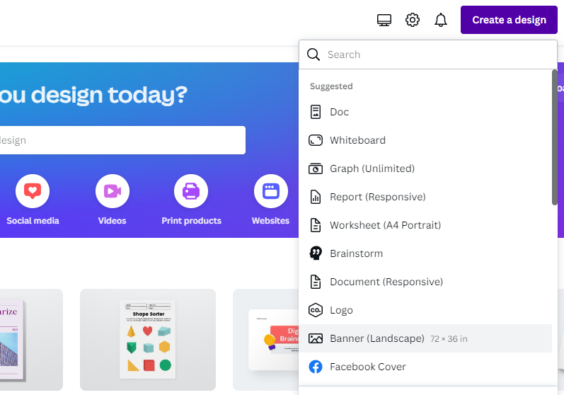The width and height of the screenshot is (564, 395).
Task: Open settings gear icon
Action: tap(413, 20)
